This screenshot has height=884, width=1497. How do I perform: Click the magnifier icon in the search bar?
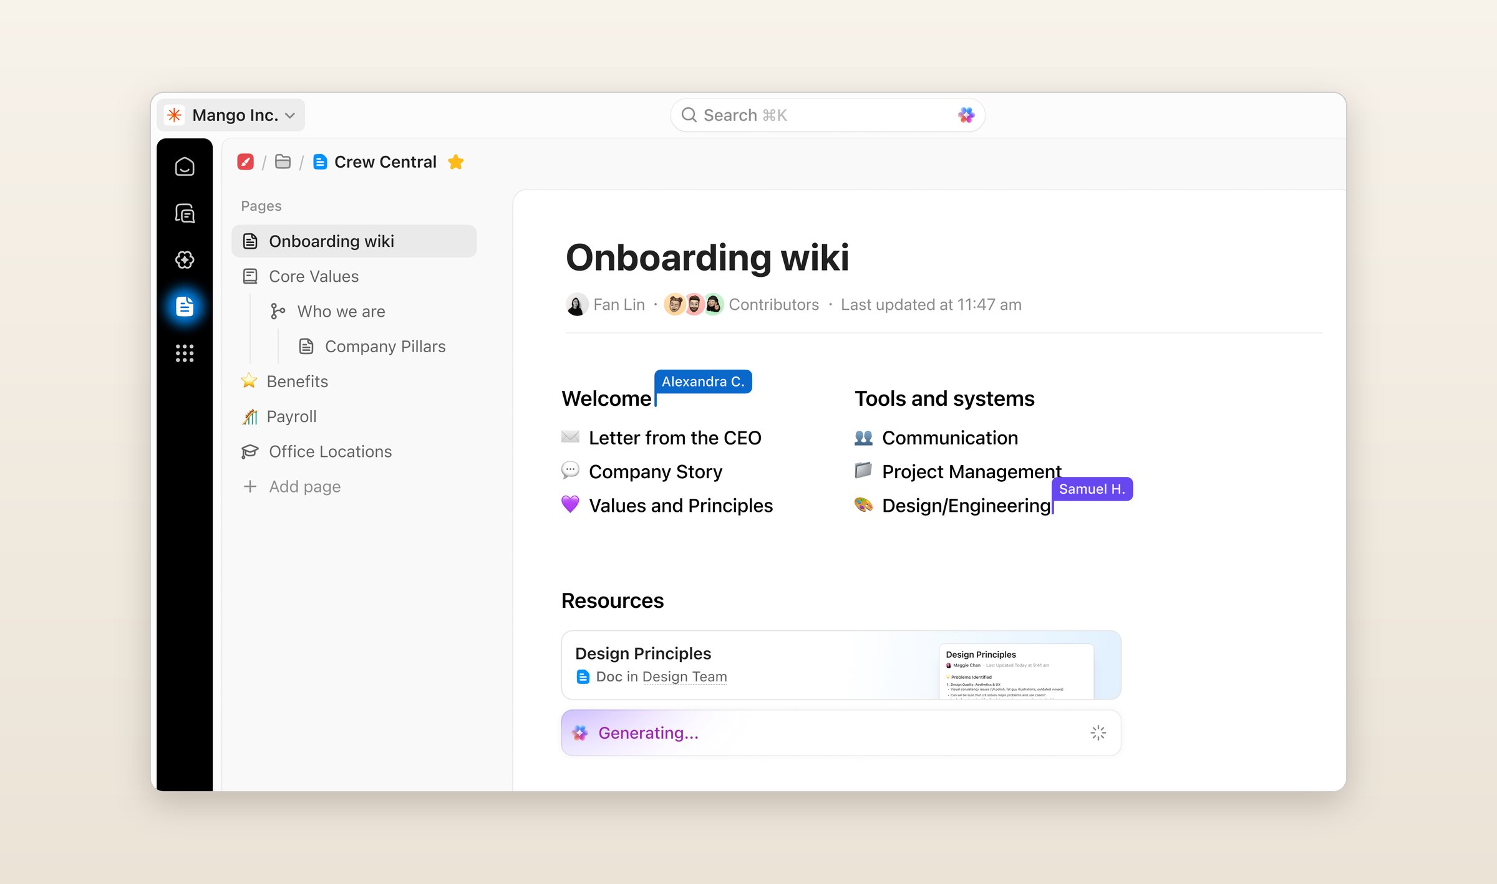click(689, 115)
